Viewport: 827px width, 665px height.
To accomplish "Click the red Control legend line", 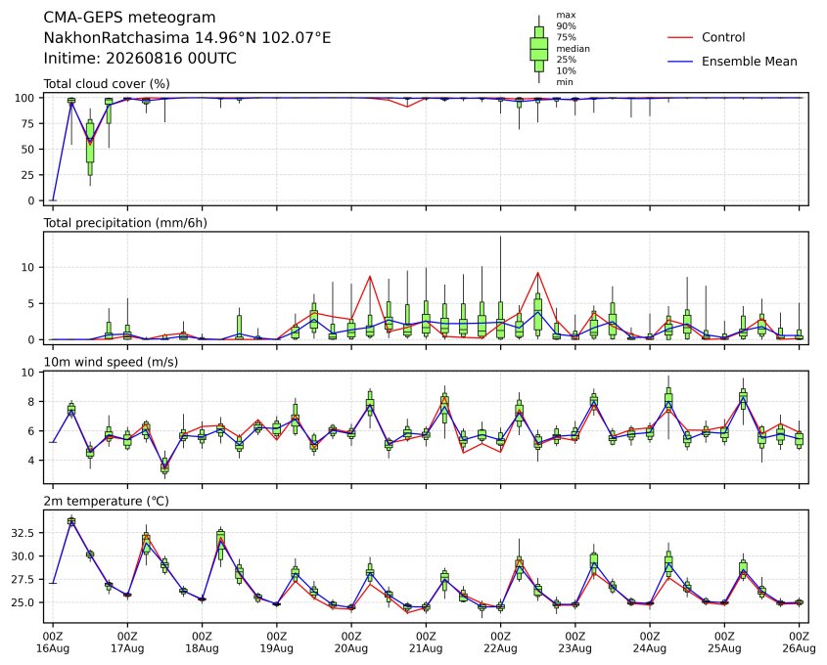I will pyautogui.click(x=680, y=37).
